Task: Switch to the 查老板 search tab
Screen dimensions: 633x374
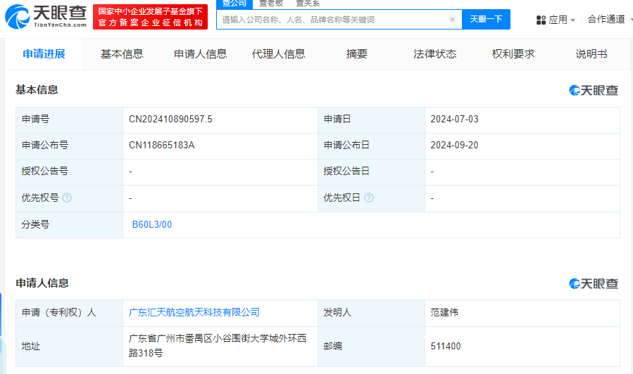Action: (271, 4)
